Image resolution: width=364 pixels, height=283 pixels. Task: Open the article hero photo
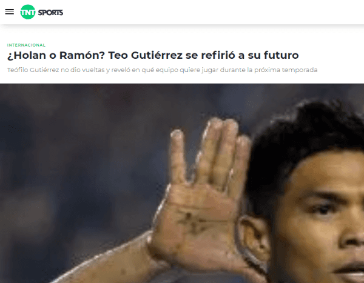tap(182, 183)
